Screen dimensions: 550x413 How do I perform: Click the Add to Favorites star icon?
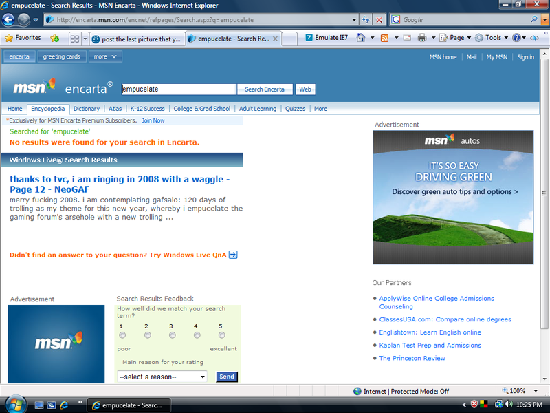(55, 38)
